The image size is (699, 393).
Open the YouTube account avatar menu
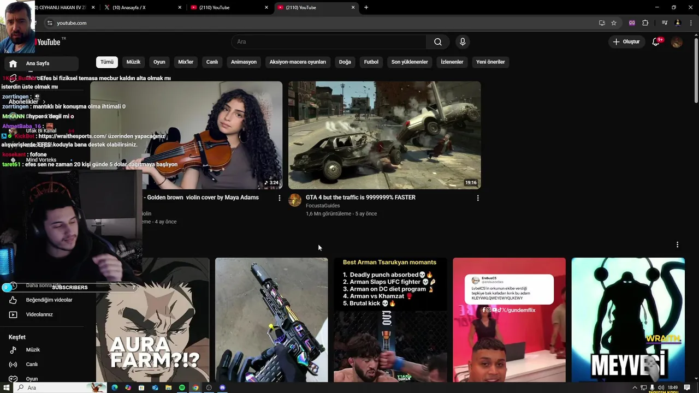tap(677, 42)
